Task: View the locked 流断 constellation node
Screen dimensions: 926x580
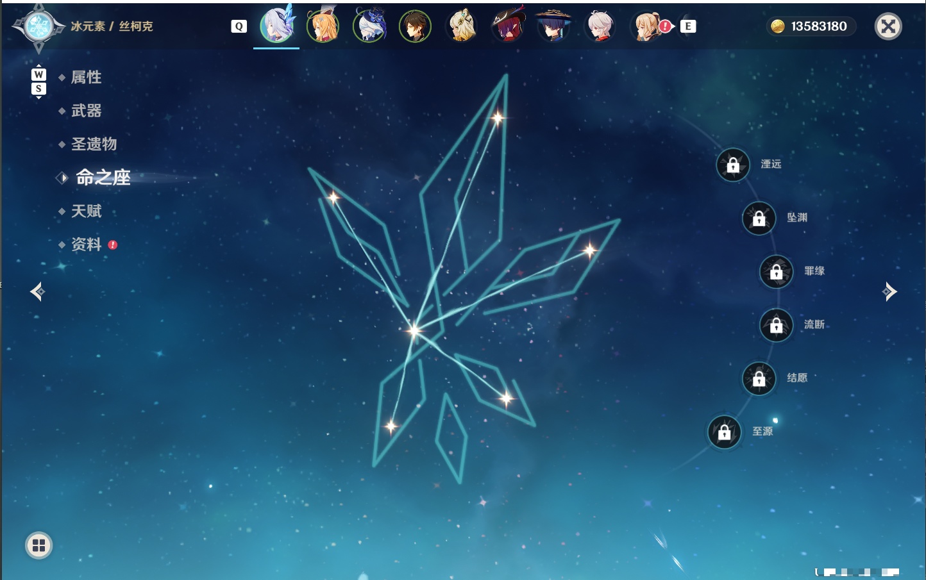Action: pos(777,325)
